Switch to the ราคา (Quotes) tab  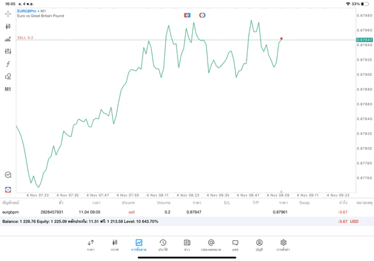pos(91,245)
